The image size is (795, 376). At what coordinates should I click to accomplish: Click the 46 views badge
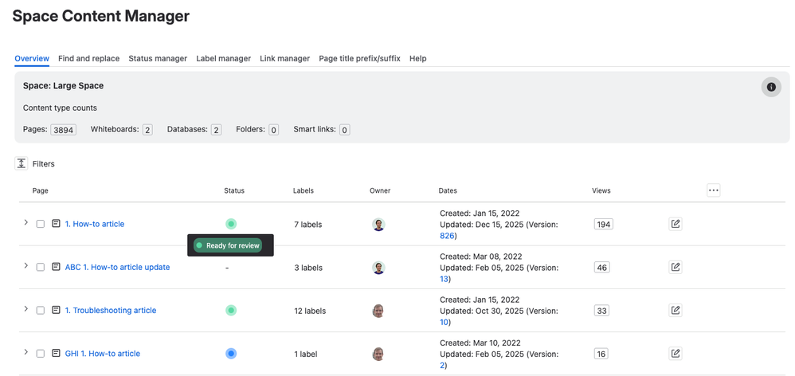pyautogui.click(x=602, y=267)
